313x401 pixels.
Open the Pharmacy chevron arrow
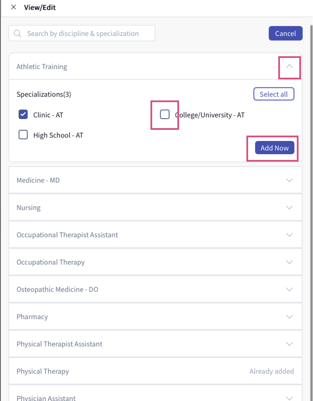[x=289, y=317]
